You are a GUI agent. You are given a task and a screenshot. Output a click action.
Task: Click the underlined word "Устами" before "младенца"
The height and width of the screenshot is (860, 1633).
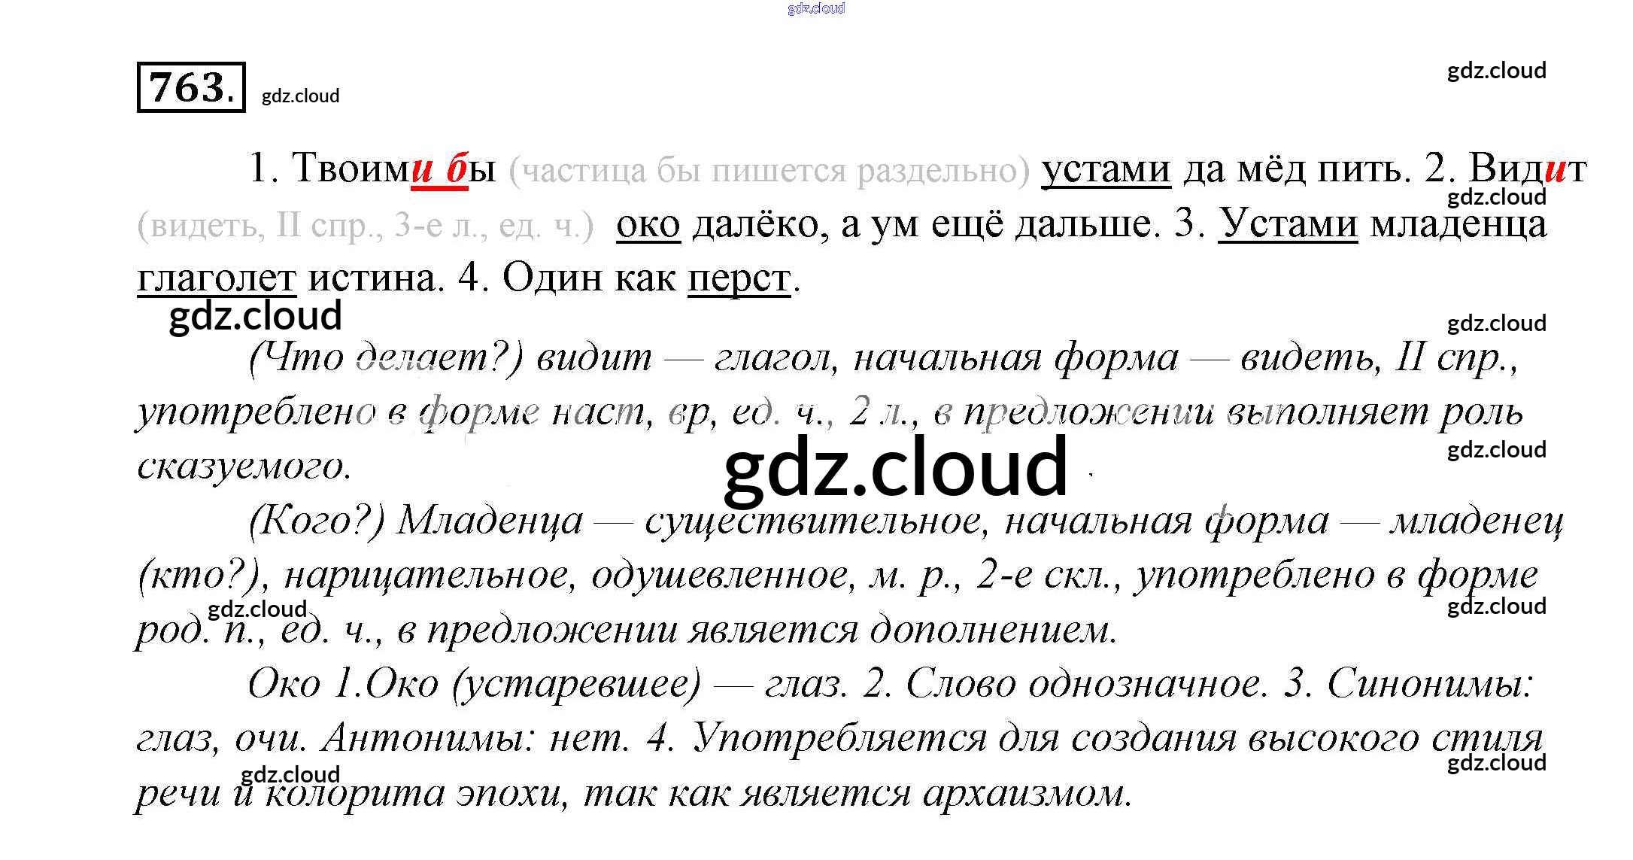[1288, 223]
